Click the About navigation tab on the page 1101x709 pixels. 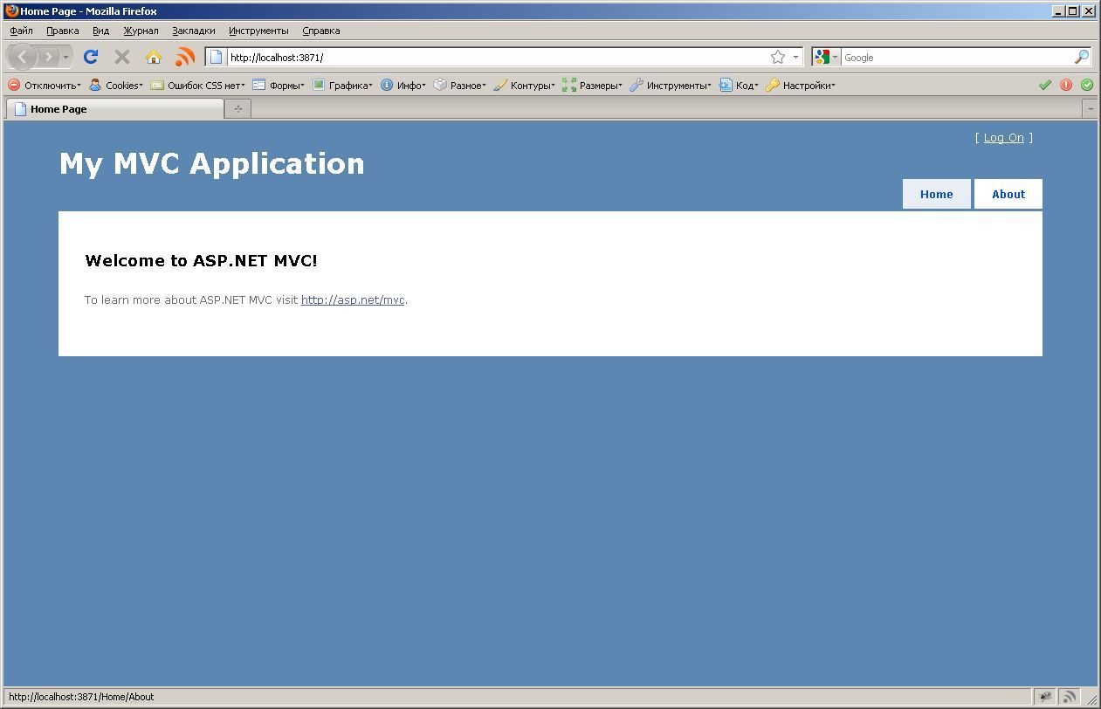point(1008,195)
